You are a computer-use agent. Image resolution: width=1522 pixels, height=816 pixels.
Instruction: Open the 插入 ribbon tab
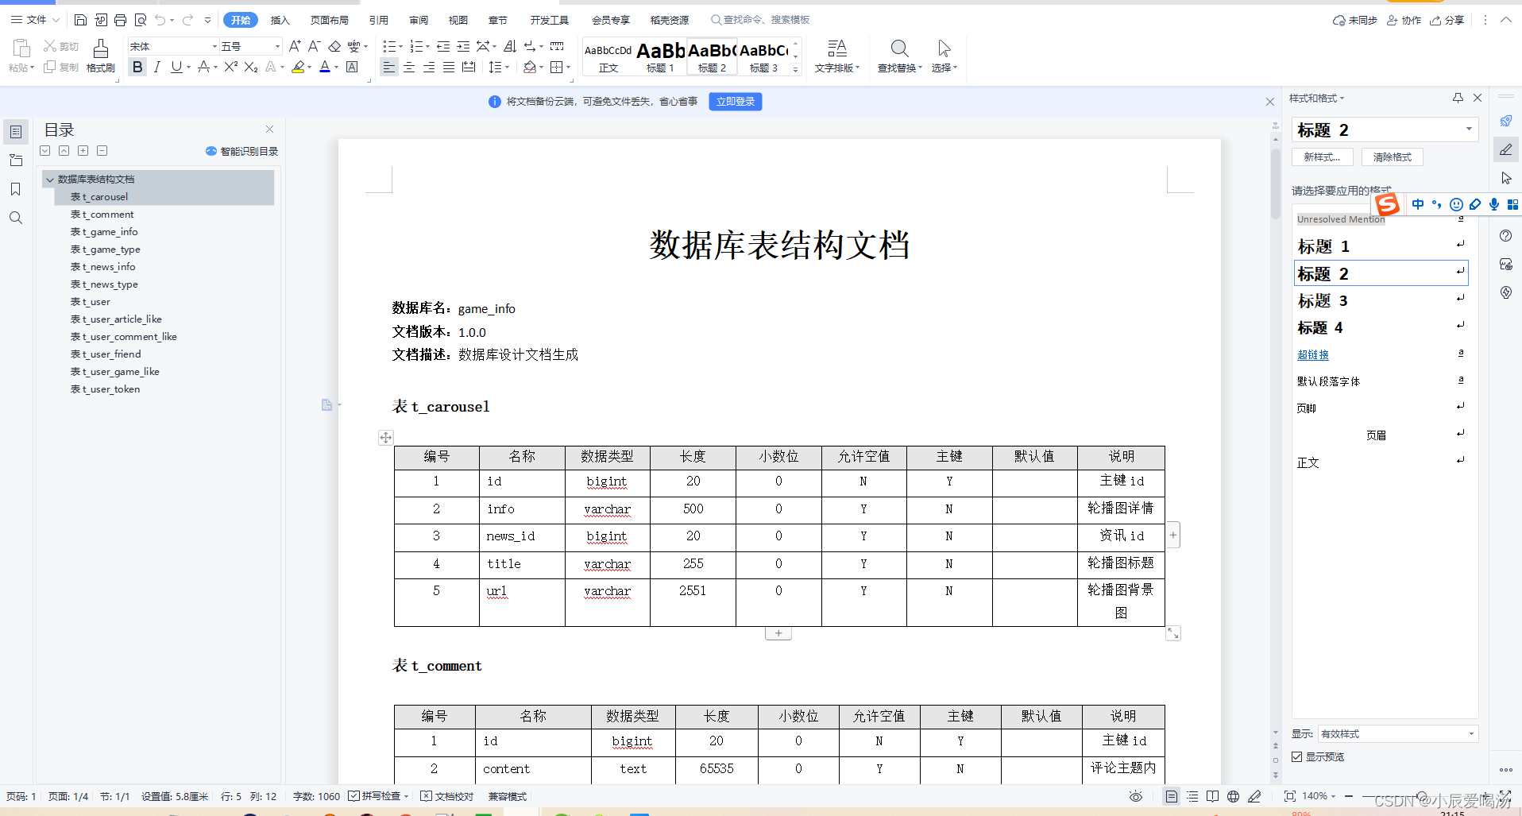click(280, 20)
